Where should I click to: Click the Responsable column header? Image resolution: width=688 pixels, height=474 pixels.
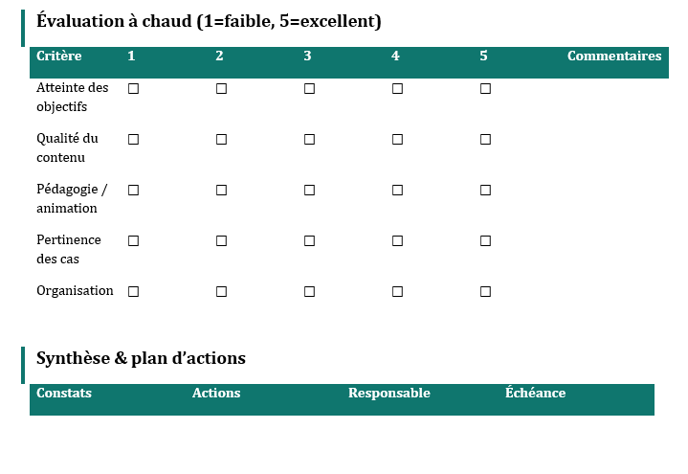pos(388,394)
